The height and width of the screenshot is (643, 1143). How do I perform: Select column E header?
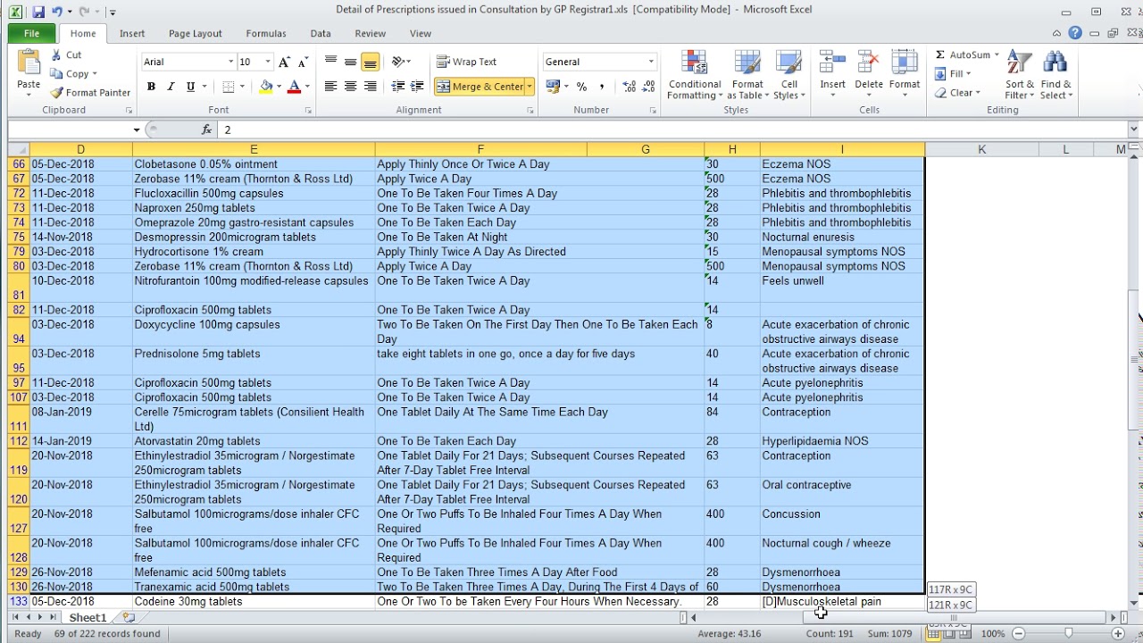(x=254, y=149)
